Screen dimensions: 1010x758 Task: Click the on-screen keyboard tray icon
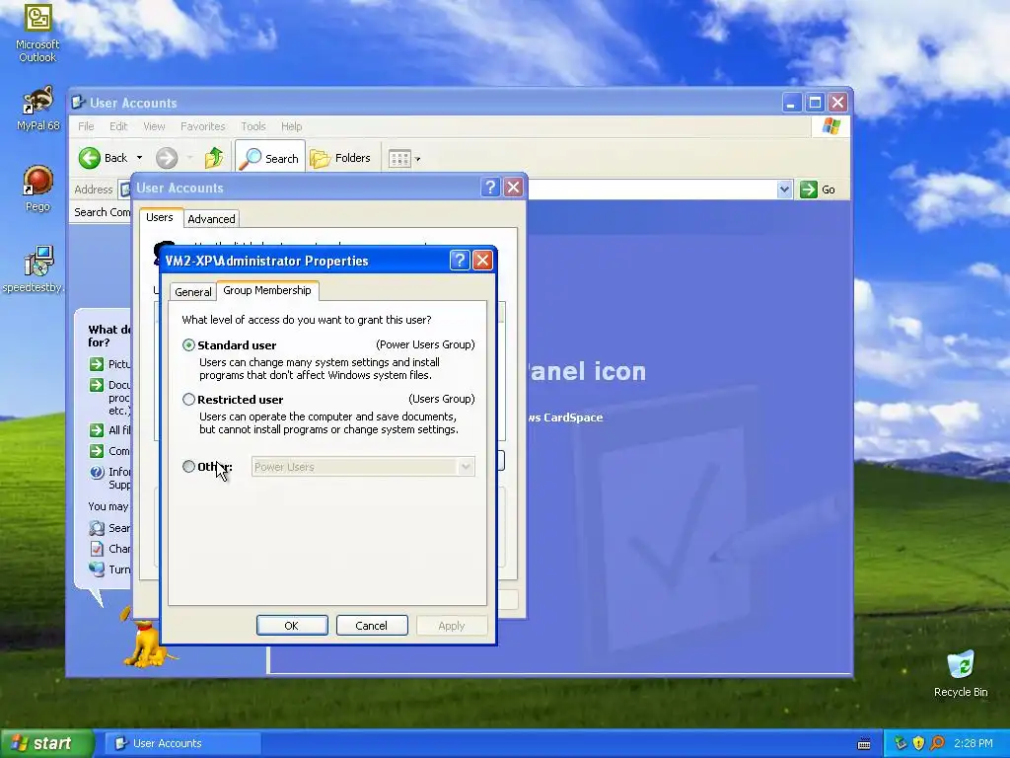coord(864,744)
